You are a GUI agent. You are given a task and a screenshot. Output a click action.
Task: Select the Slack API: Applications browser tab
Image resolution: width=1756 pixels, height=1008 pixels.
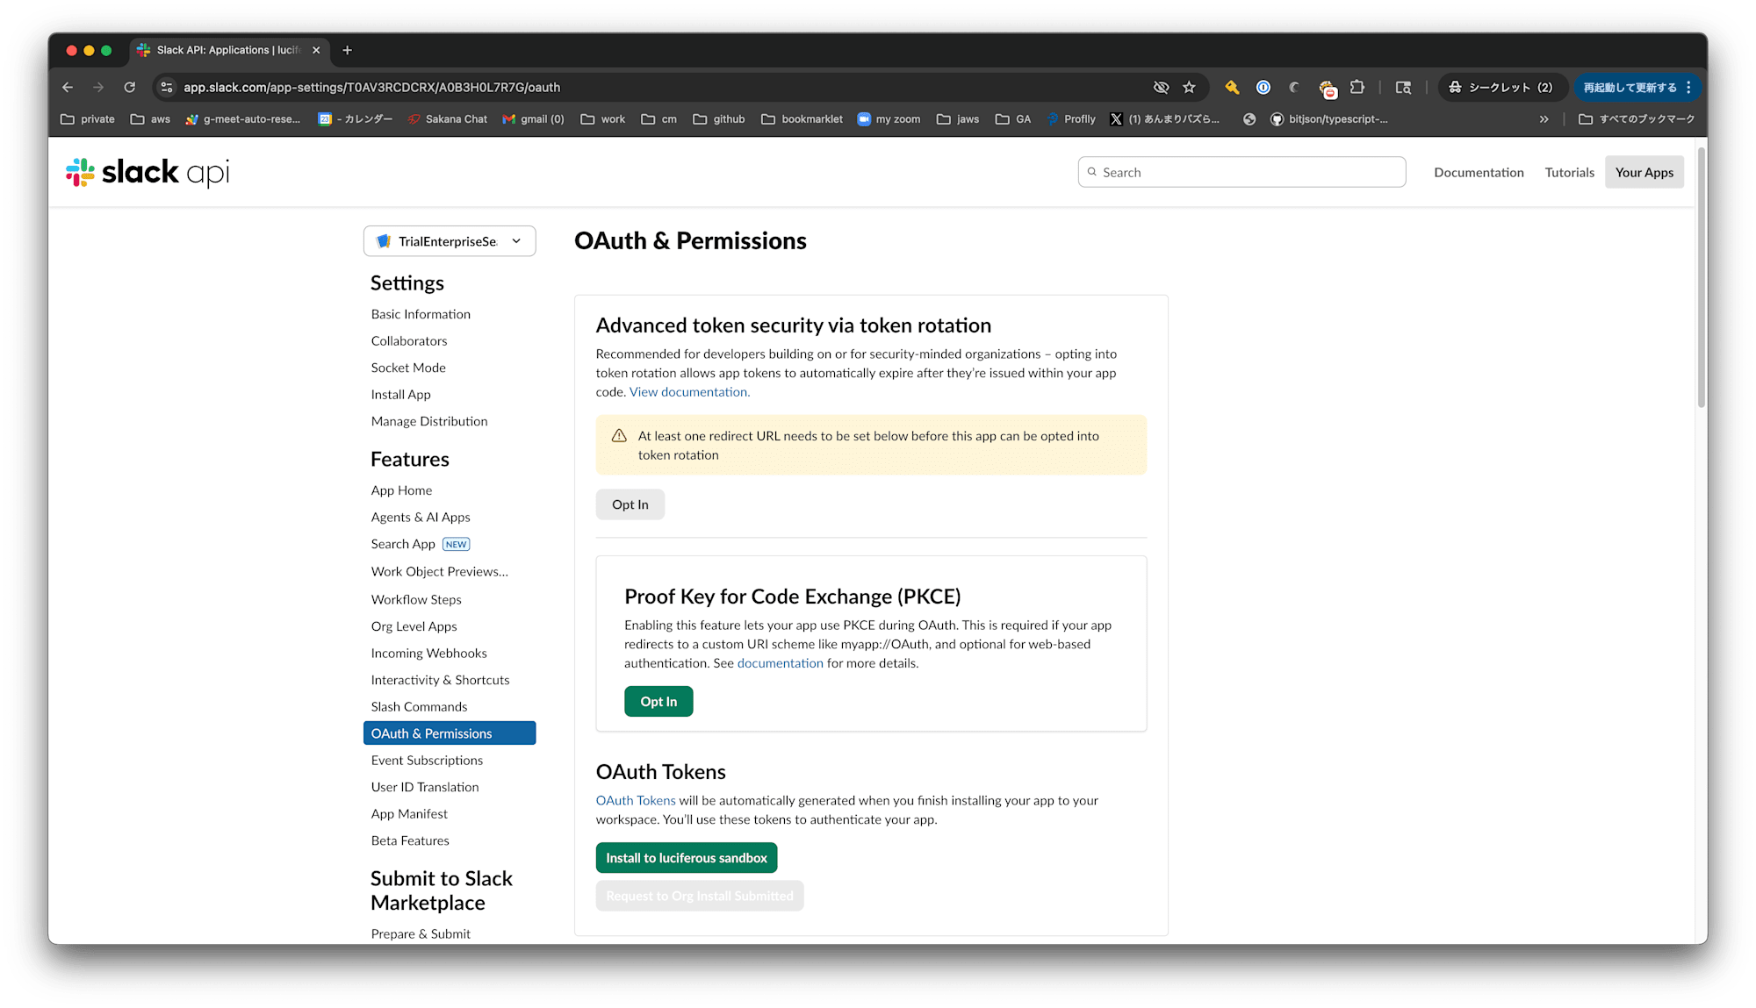pyautogui.click(x=228, y=50)
